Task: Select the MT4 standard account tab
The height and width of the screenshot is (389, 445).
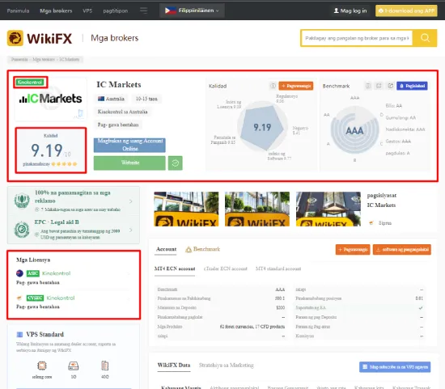Action: 278,268
